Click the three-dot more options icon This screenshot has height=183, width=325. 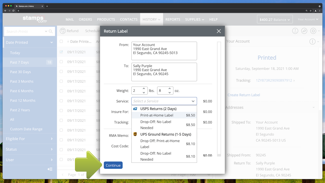[312, 41]
